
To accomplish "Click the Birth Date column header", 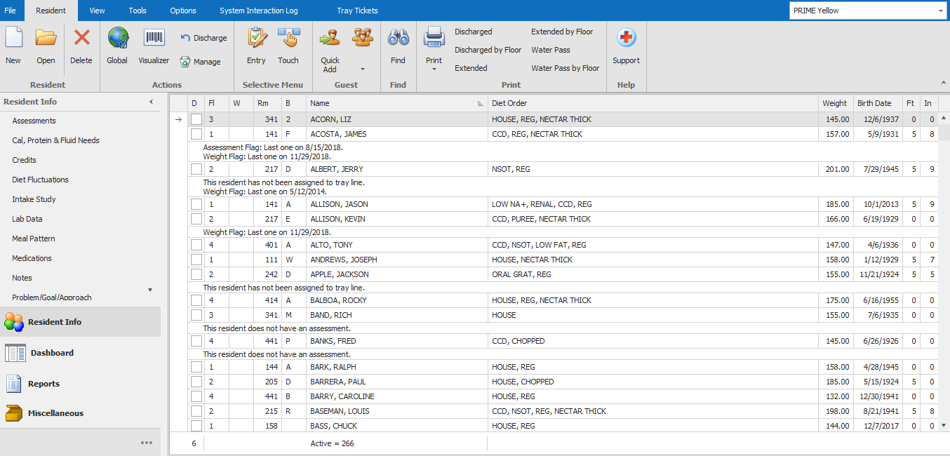I will pos(878,103).
